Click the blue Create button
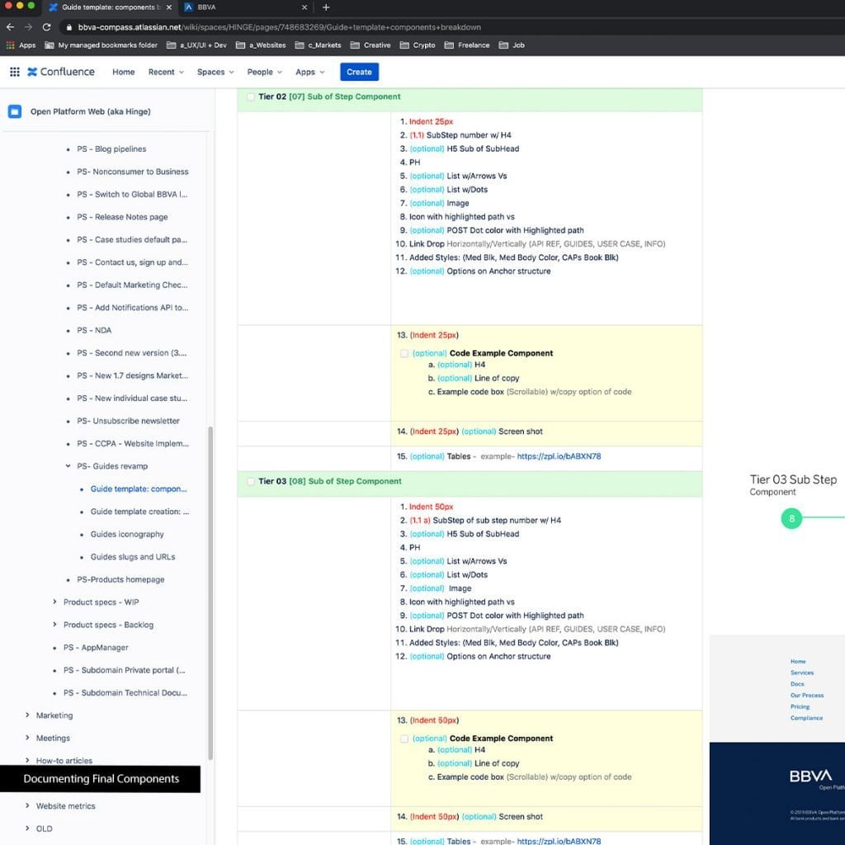 pyautogui.click(x=359, y=72)
